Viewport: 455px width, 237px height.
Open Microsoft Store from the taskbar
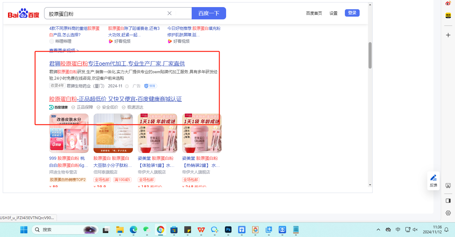pos(174,230)
